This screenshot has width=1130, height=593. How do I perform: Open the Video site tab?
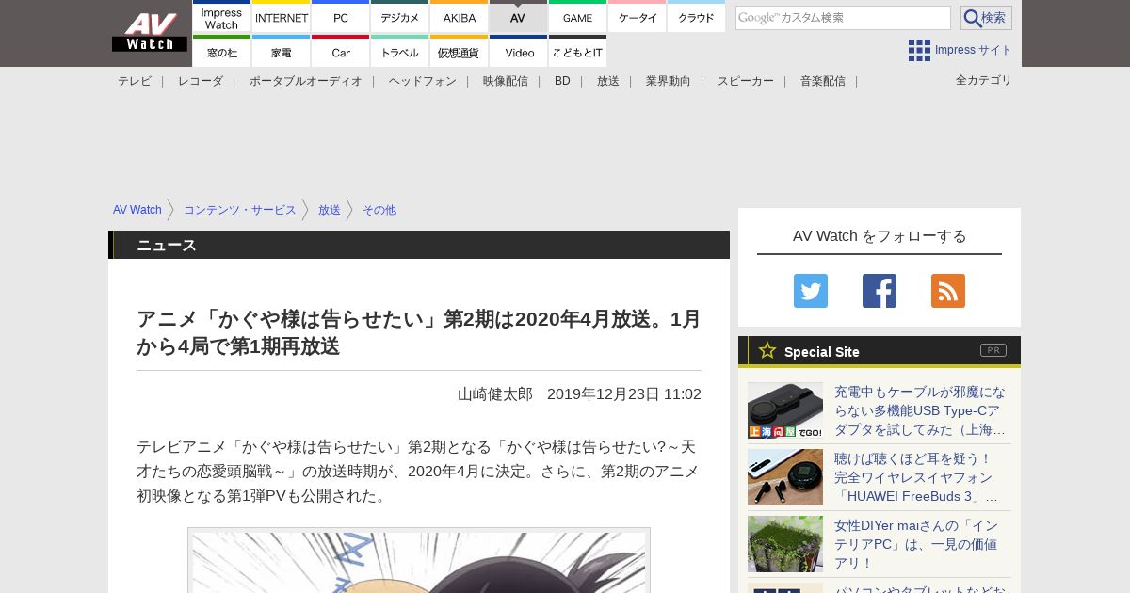click(518, 52)
